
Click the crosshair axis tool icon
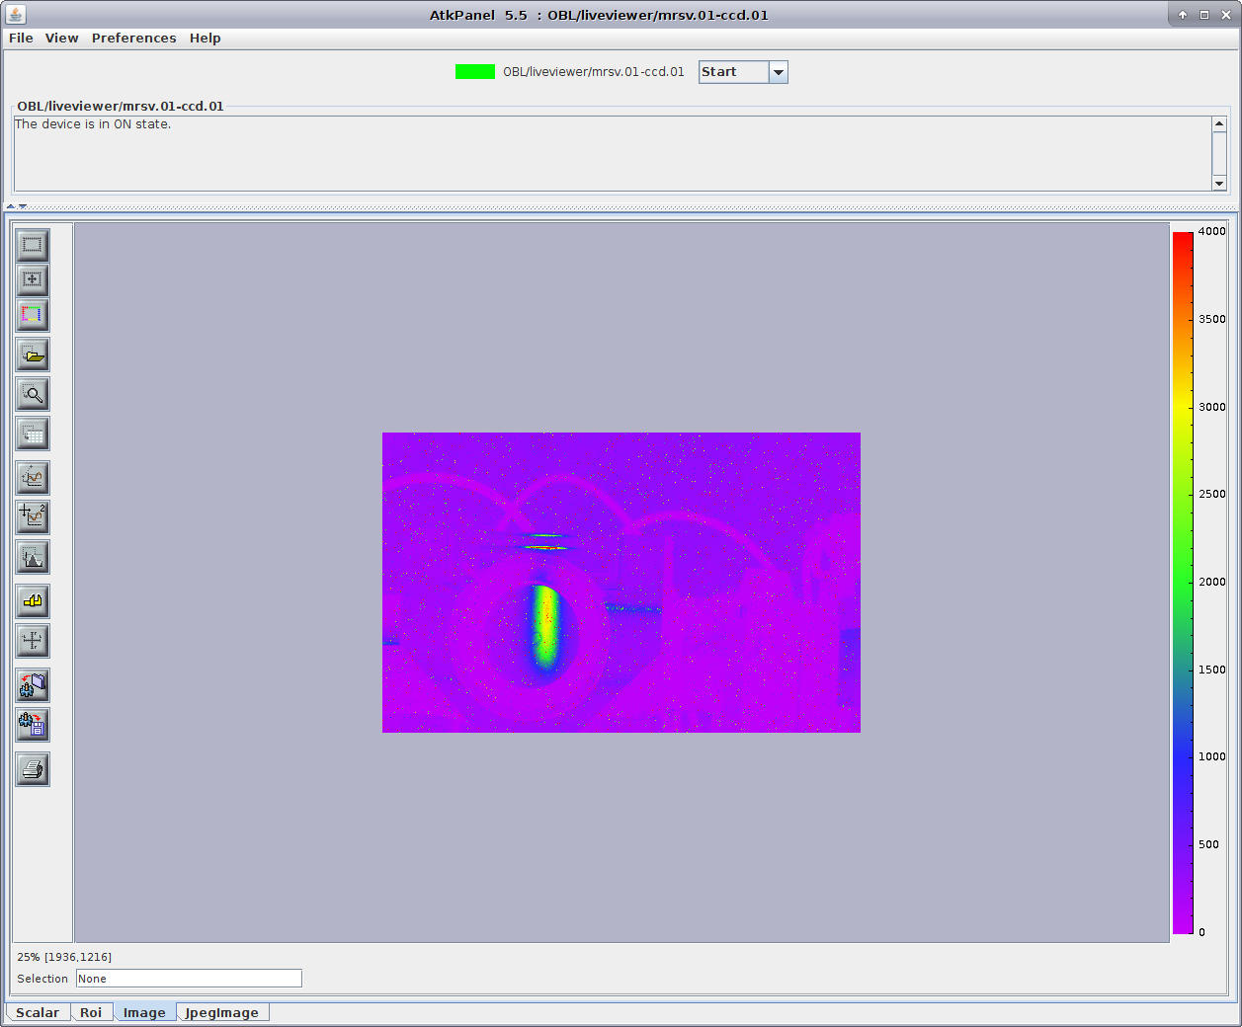pos(33,641)
